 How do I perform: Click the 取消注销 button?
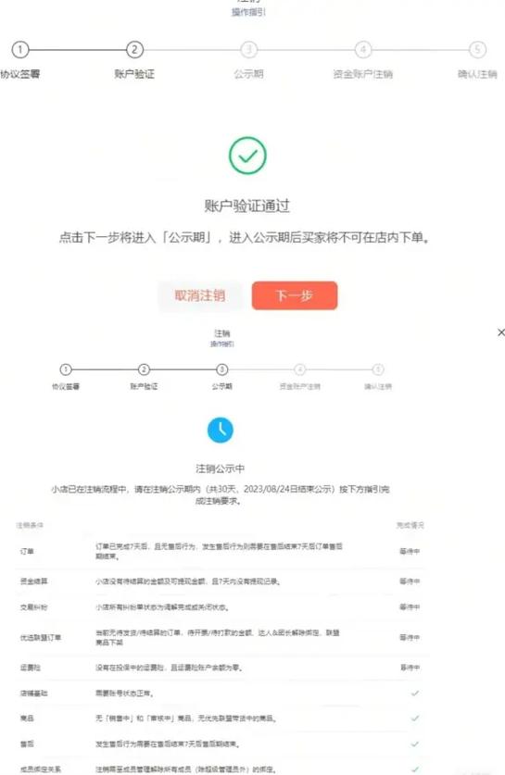[200, 295]
